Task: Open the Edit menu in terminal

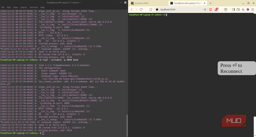Action: [x=9, y=7]
